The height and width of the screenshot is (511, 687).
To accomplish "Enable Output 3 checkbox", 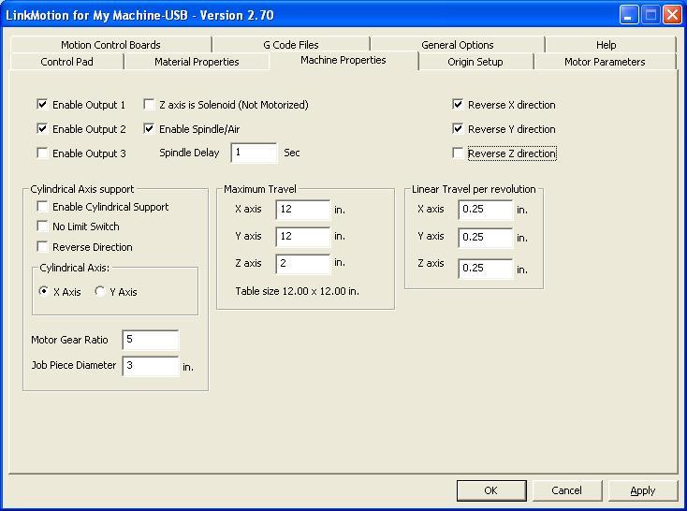I will [x=42, y=153].
